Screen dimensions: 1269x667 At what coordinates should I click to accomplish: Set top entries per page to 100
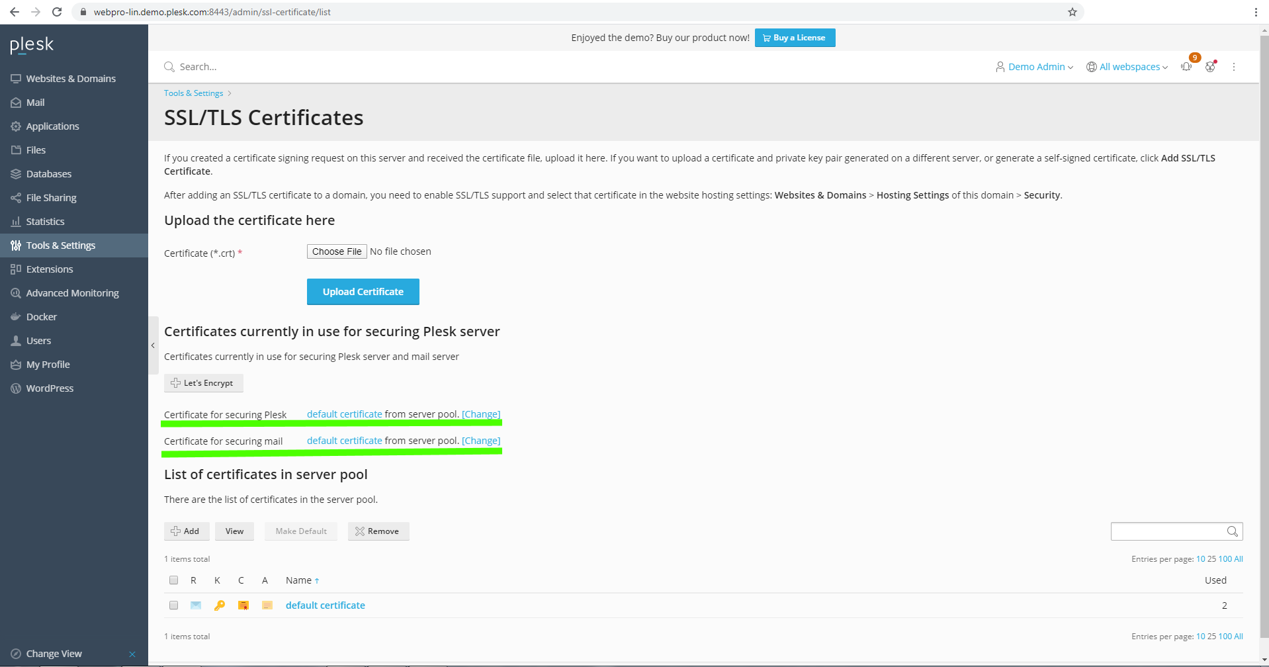coord(1225,559)
